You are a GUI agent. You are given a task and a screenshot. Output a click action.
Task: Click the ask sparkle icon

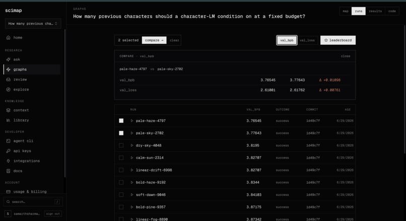point(8,59)
